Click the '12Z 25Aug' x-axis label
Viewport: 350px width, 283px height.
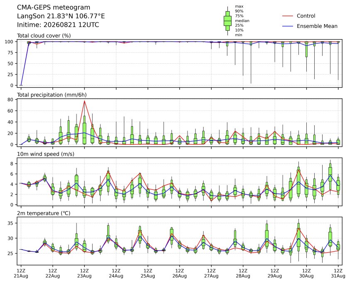[x=148, y=273]
